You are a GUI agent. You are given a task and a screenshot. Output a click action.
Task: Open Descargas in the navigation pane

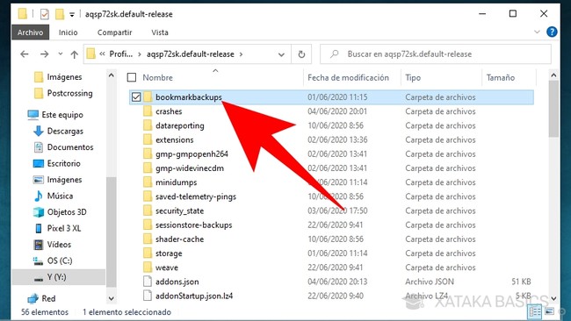click(65, 132)
